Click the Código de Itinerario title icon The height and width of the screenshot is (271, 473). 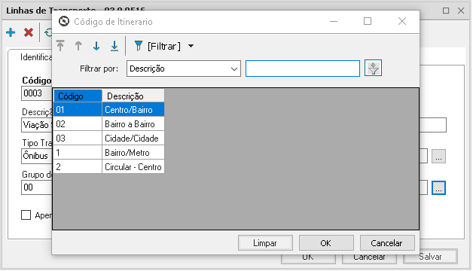pos(64,21)
